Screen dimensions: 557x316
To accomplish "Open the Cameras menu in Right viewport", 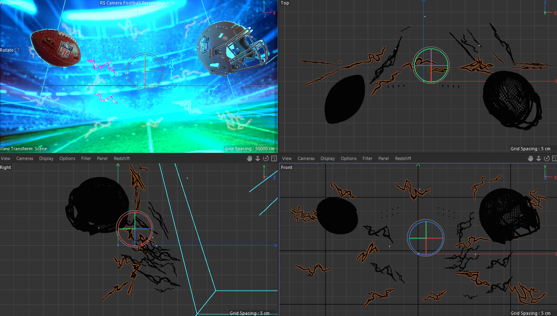I will [25, 158].
